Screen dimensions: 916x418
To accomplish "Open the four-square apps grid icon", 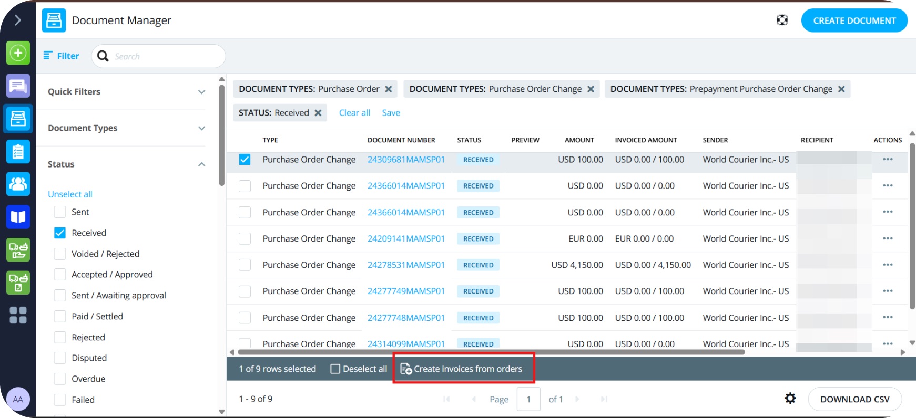I will (x=18, y=315).
